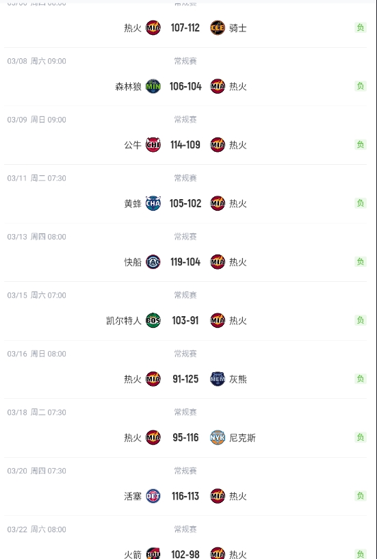This screenshot has width=377, height=559.
Task: Select the Knicks NYK team logo
Action: [x=218, y=437]
